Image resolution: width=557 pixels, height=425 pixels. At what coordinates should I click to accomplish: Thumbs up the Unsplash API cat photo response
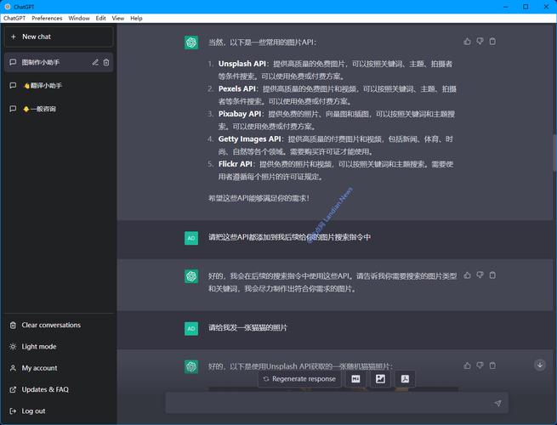pyautogui.click(x=467, y=365)
